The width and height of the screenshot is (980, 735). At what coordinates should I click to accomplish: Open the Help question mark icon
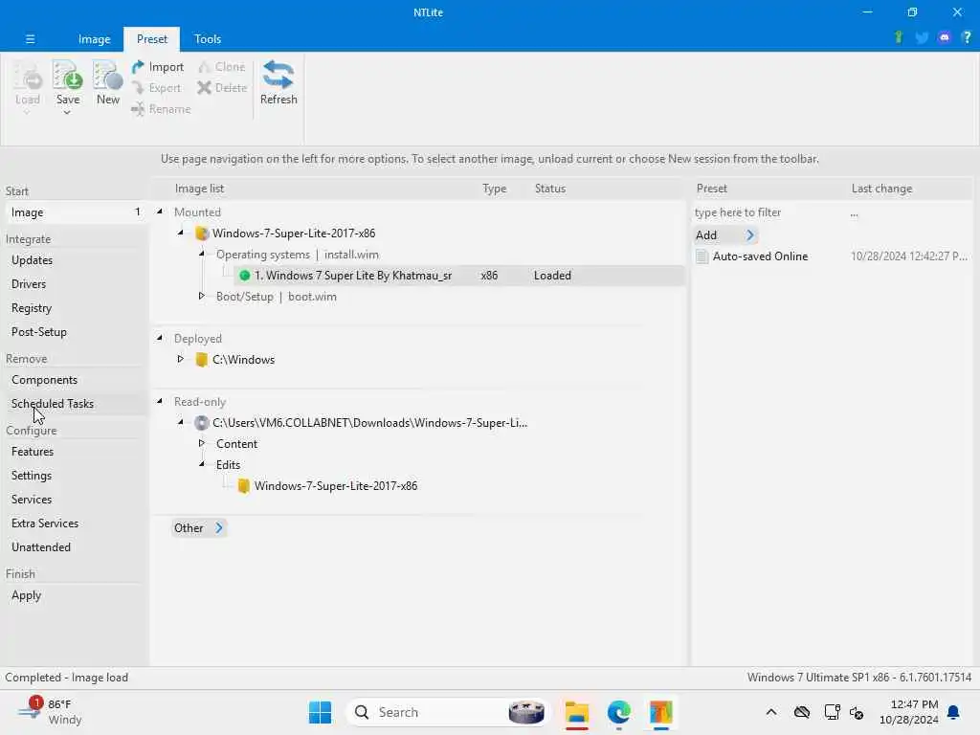(x=967, y=37)
